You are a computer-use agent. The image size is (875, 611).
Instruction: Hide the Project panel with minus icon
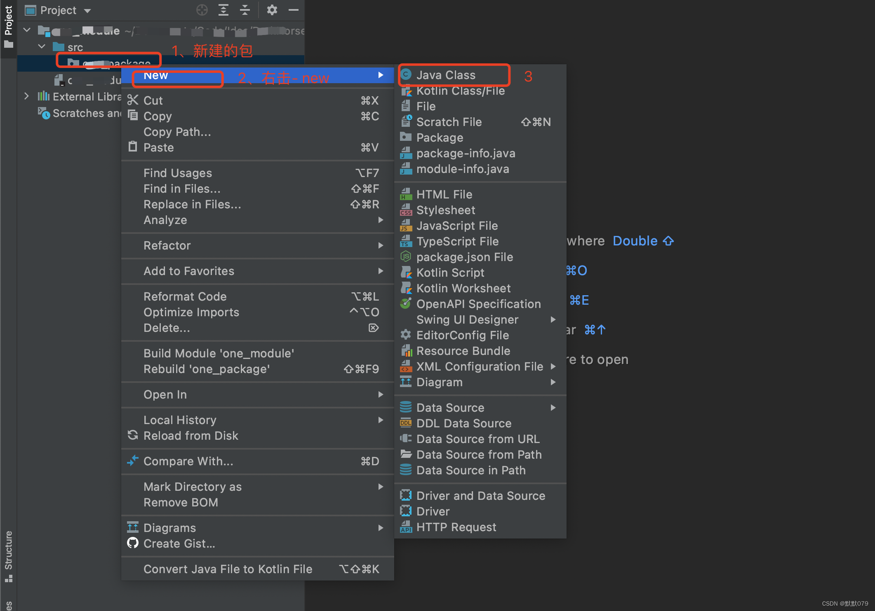coord(294,10)
